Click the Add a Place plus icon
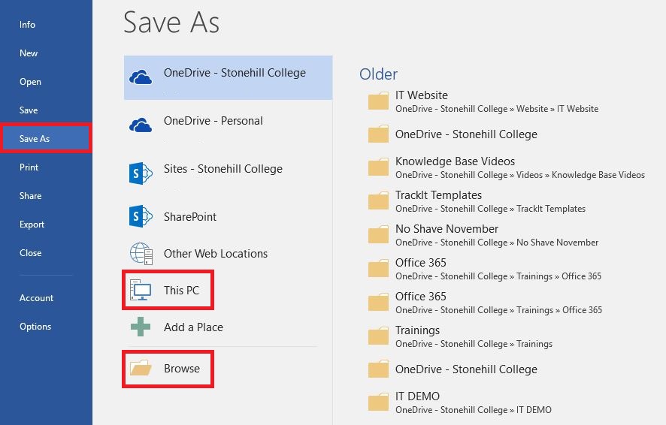 (x=141, y=327)
